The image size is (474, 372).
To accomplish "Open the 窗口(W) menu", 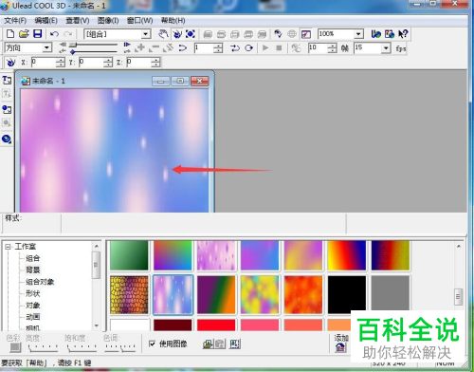I will (139, 21).
